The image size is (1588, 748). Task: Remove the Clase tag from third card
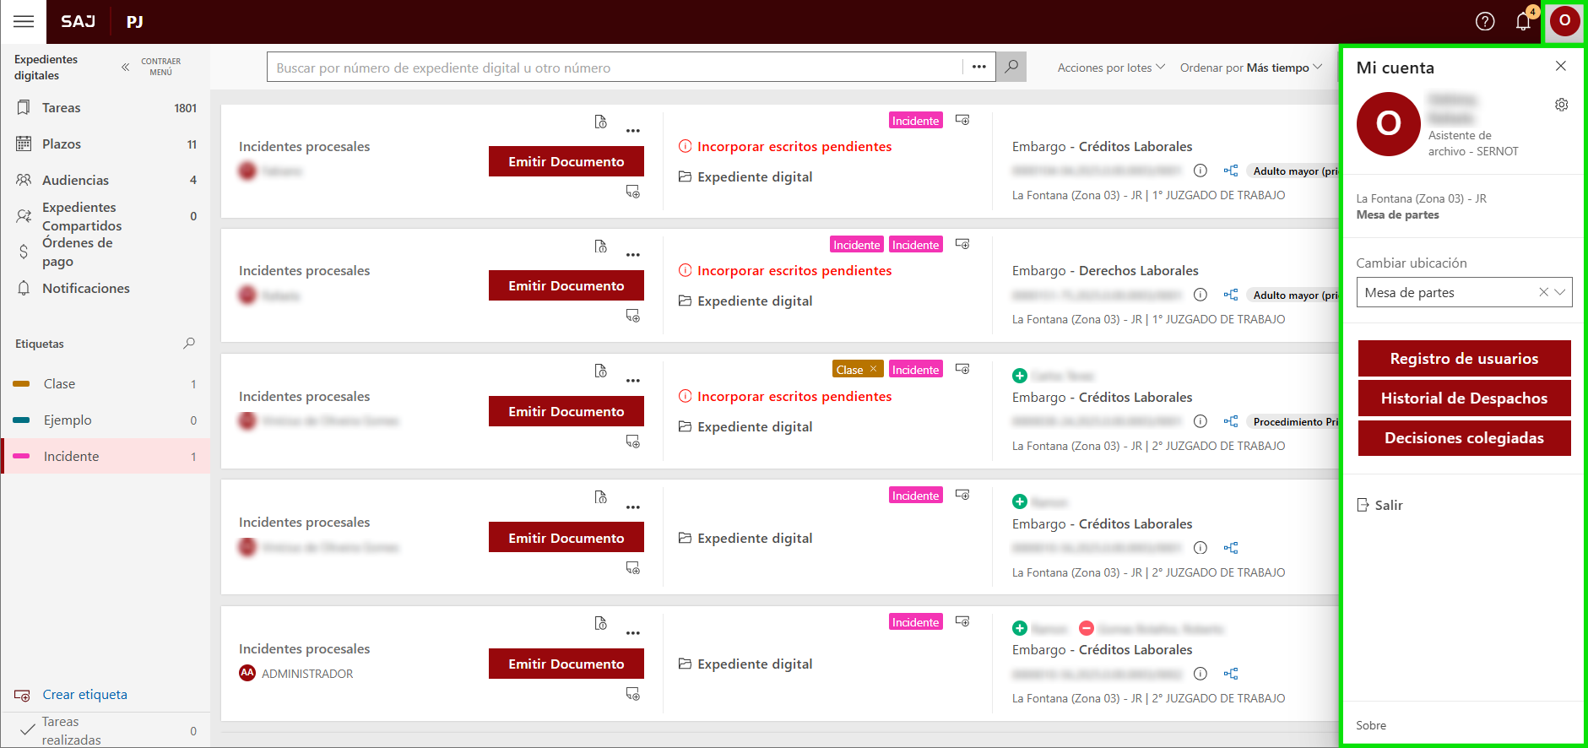tap(873, 369)
